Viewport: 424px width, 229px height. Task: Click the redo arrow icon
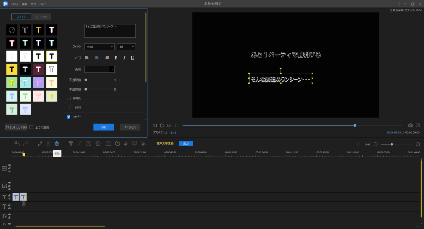tap(26, 143)
